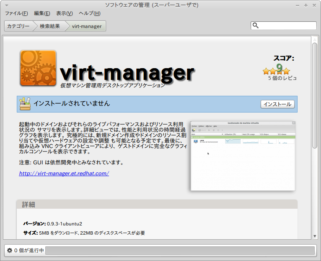Click the バージョン 0.9.3-1ubuntu2 text
Viewport: 321px width, 261px height.
point(53,224)
